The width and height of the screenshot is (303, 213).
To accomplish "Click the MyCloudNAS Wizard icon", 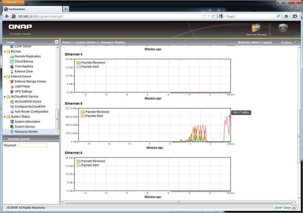I will (x=12, y=102).
